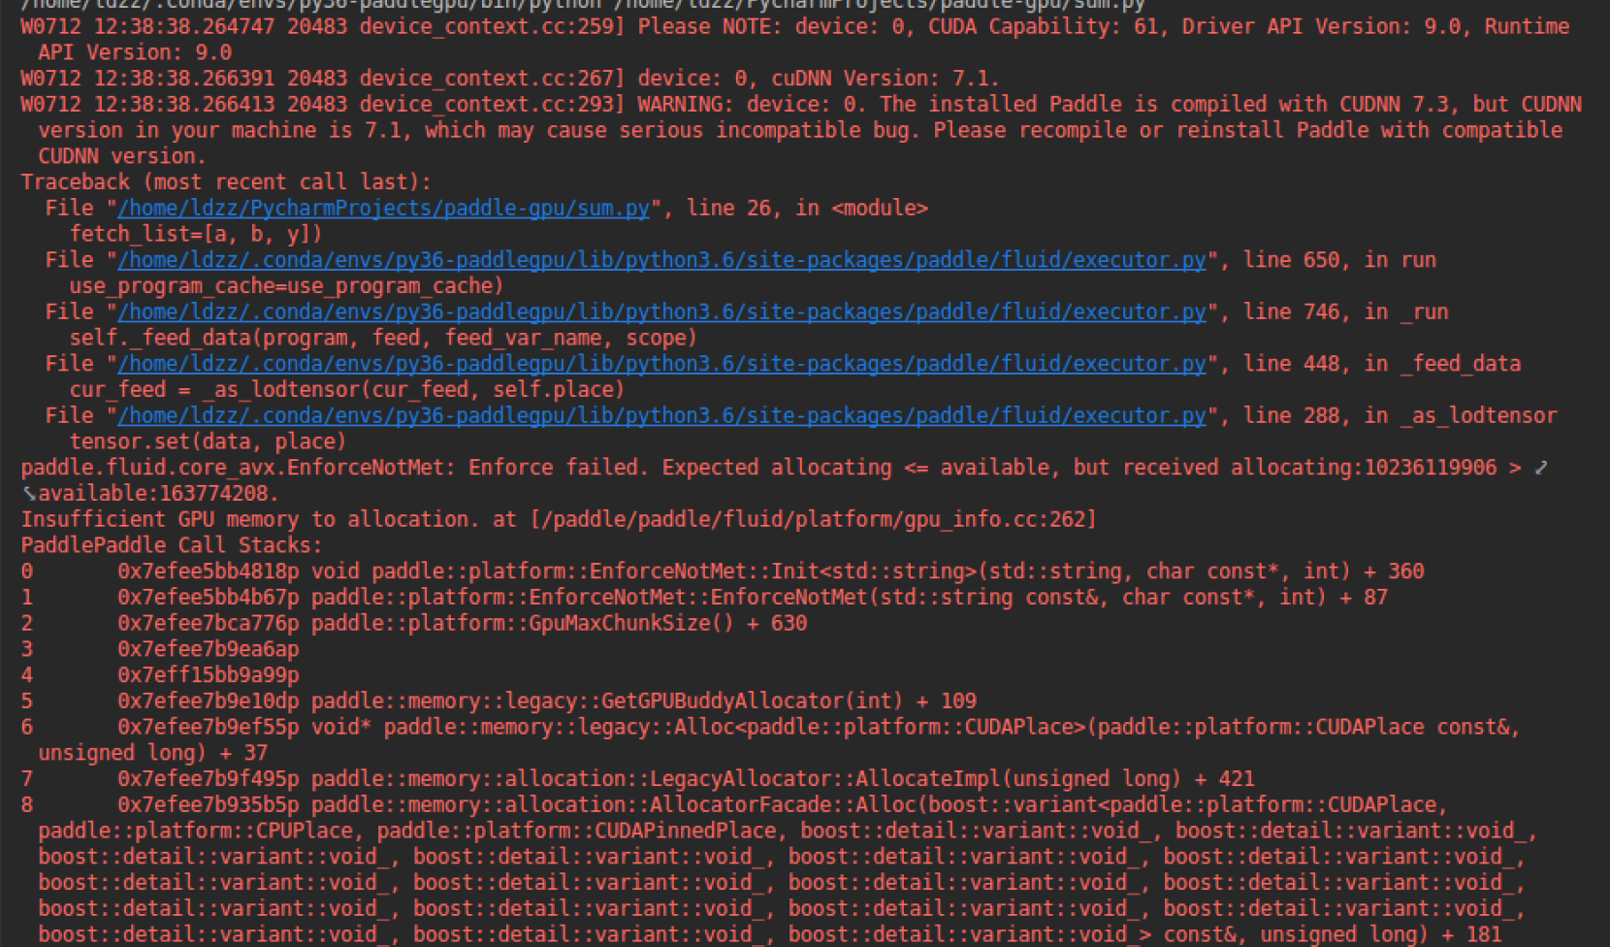Click the 'API Version: 9.0' continuation line
The height and width of the screenshot is (947, 1610).
(135, 52)
